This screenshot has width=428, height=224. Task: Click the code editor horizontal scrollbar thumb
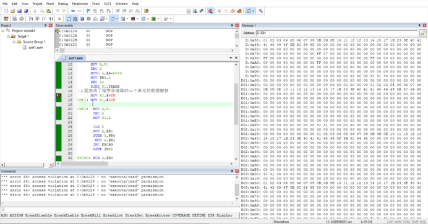tap(84, 163)
